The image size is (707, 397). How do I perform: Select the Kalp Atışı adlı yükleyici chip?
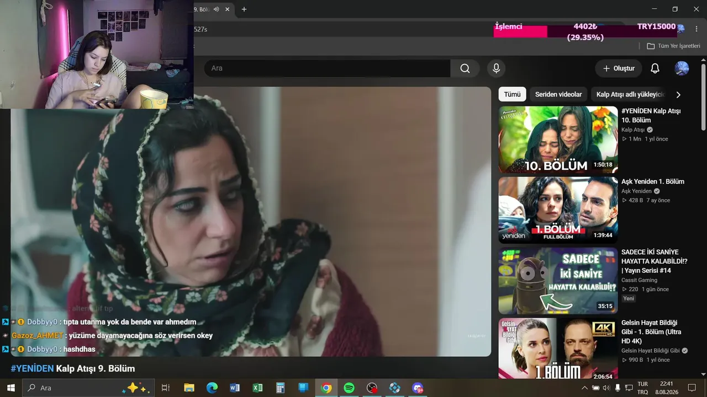point(630,94)
